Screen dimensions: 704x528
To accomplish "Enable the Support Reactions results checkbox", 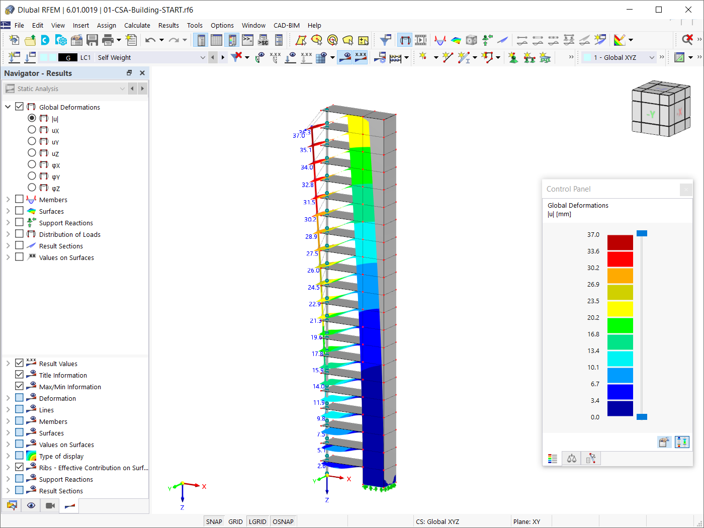I will coord(20,222).
